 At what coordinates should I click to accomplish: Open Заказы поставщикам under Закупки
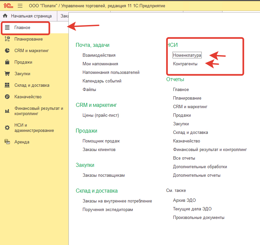[x=103, y=175]
